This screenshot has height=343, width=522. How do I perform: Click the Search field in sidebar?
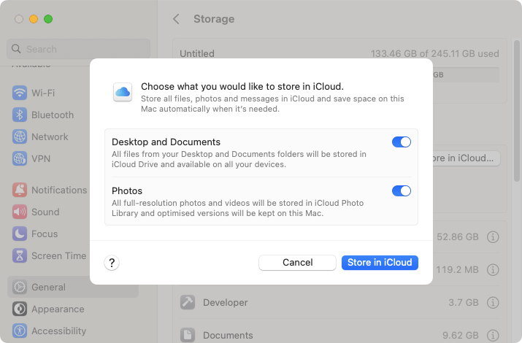pos(78,49)
